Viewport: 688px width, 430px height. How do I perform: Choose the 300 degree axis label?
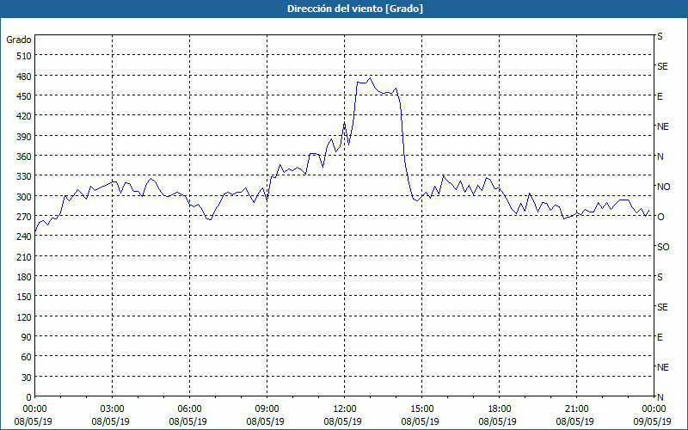24,196
